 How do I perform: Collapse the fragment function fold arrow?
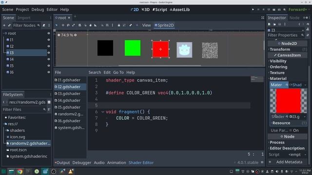[x=103, y=112]
